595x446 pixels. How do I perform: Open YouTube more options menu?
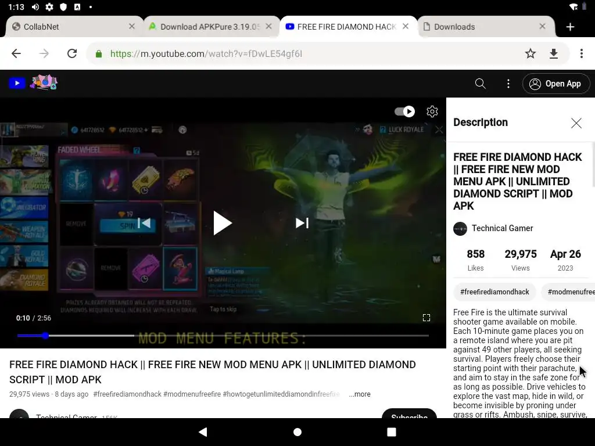[508, 84]
